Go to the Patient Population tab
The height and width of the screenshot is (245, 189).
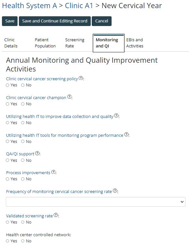[45, 43]
